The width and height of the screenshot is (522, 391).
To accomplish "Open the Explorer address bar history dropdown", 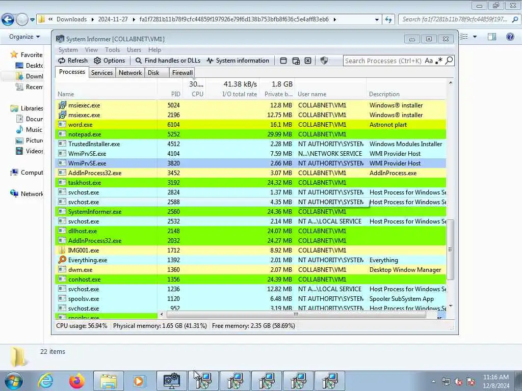I will 377,20.
